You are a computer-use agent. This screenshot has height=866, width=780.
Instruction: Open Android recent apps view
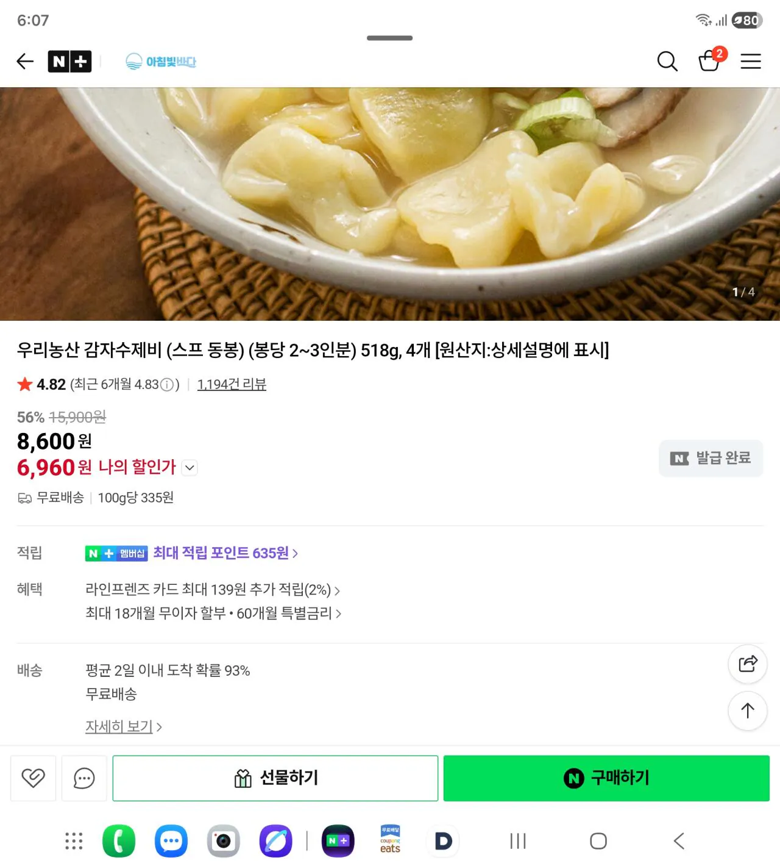coord(517,840)
